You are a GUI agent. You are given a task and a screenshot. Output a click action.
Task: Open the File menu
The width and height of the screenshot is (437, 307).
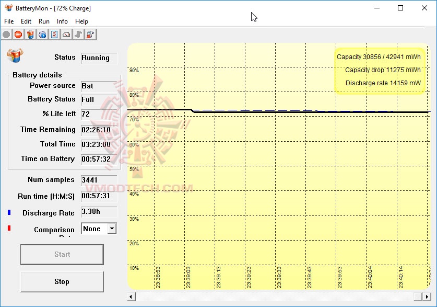pos(9,21)
